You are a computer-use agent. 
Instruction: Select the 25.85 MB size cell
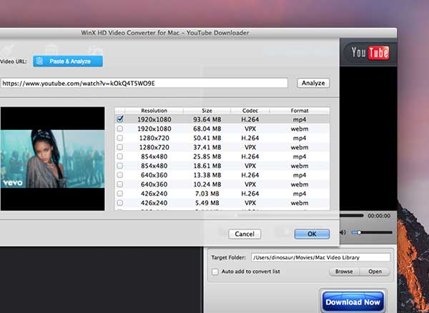point(207,156)
